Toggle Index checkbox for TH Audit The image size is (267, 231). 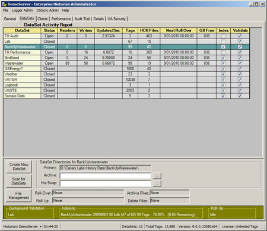pyautogui.click(x=223, y=36)
